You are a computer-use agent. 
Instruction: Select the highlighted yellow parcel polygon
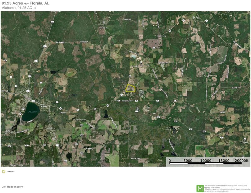point(130,89)
